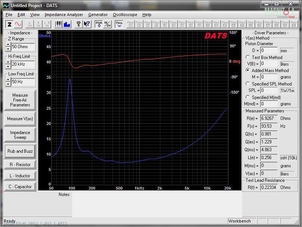Open the Edit menu
The height and width of the screenshot is (227, 302).
tap(21, 15)
